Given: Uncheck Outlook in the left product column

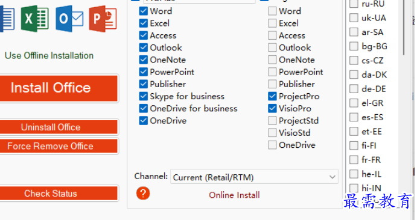Looking at the screenshot, I should pos(143,47).
